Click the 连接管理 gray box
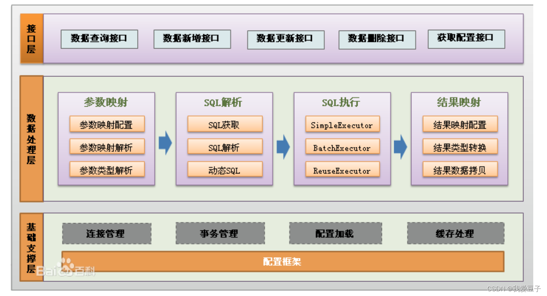Screen dimensions: 547x296 [x=106, y=234]
